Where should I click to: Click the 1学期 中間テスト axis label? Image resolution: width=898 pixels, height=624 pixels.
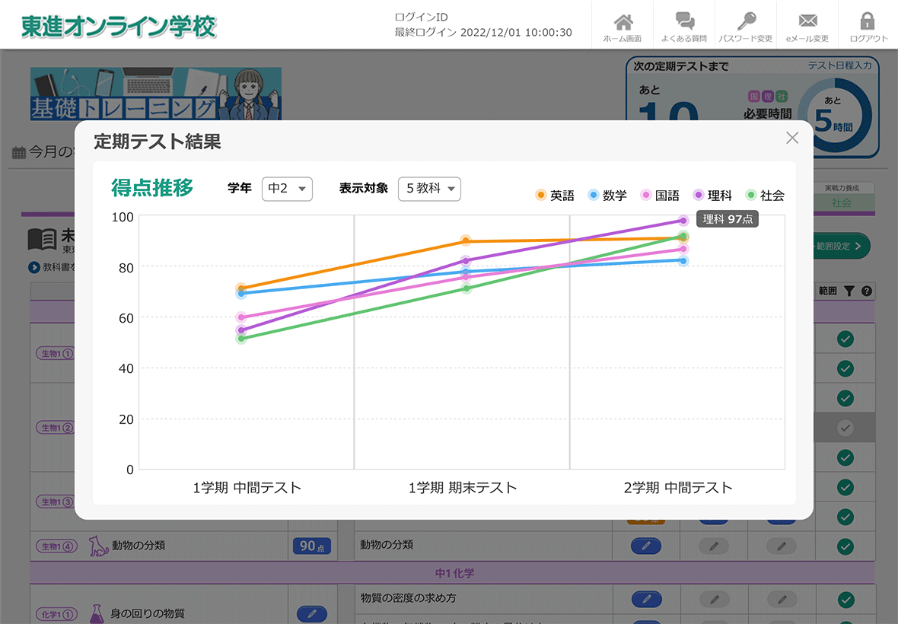click(247, 488)
